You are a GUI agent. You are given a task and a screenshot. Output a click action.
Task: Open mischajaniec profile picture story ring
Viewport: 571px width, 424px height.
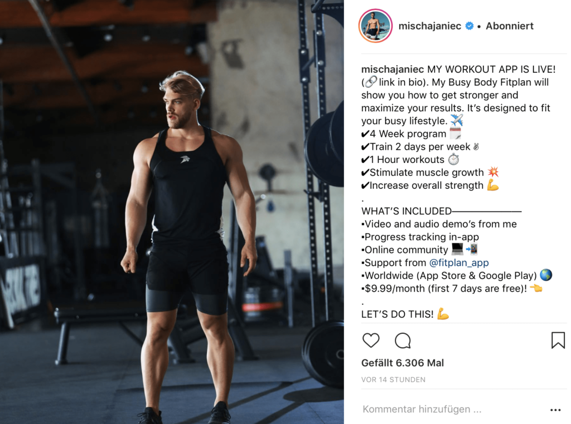tap(375, 26)
